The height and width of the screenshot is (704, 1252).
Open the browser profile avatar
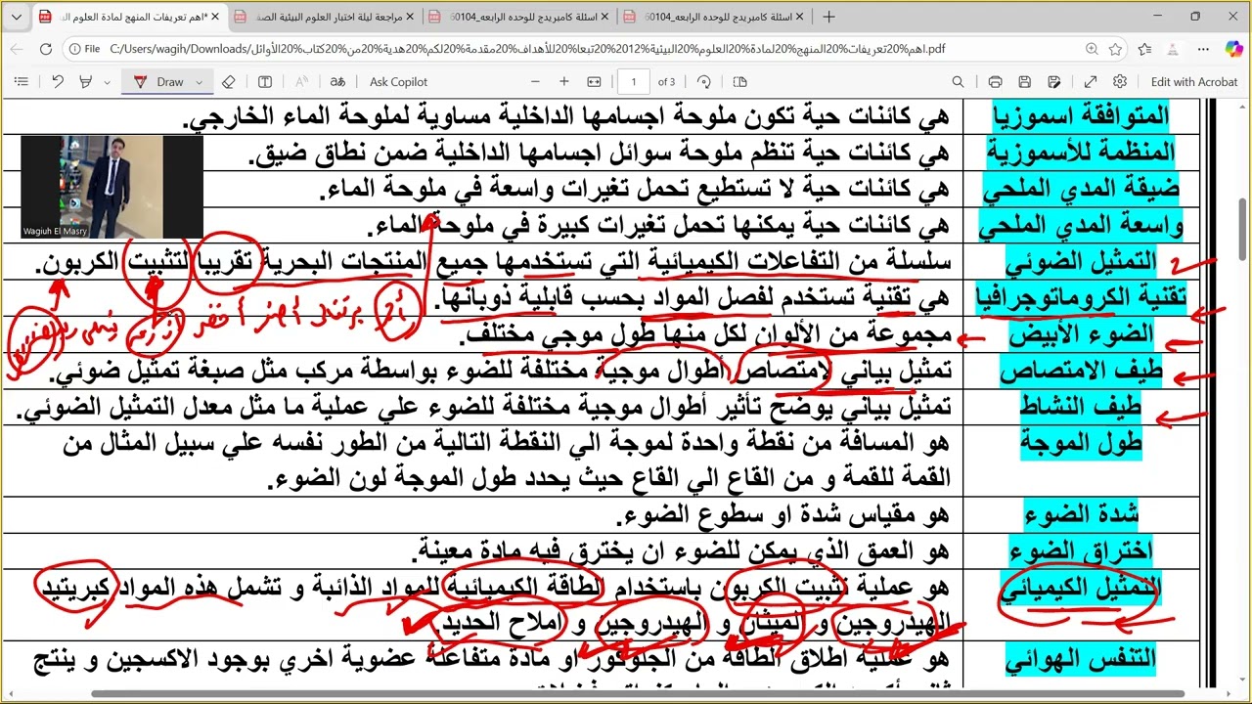click(x=1175, y=49)
